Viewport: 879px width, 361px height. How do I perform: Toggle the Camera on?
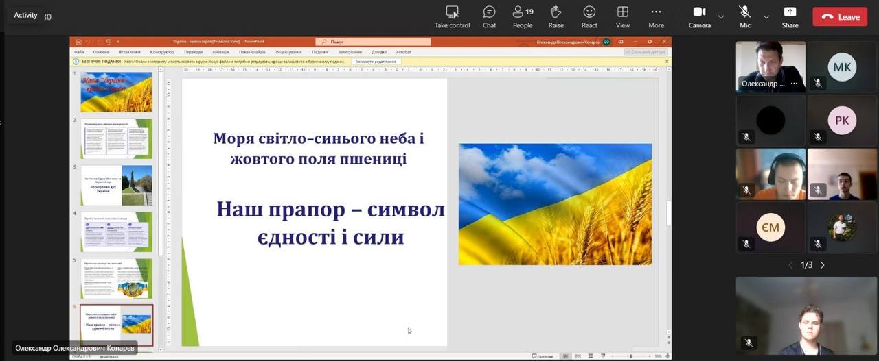[699, 17]
